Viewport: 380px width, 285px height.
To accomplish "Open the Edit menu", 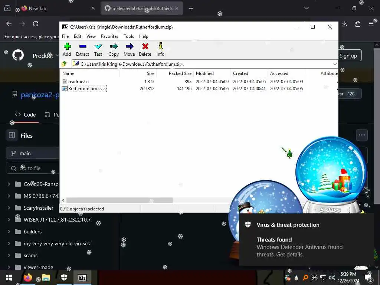I will [78, 36].
